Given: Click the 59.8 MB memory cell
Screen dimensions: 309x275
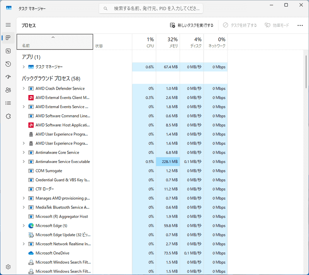Looking at the screenshot, I should (168, 226).
